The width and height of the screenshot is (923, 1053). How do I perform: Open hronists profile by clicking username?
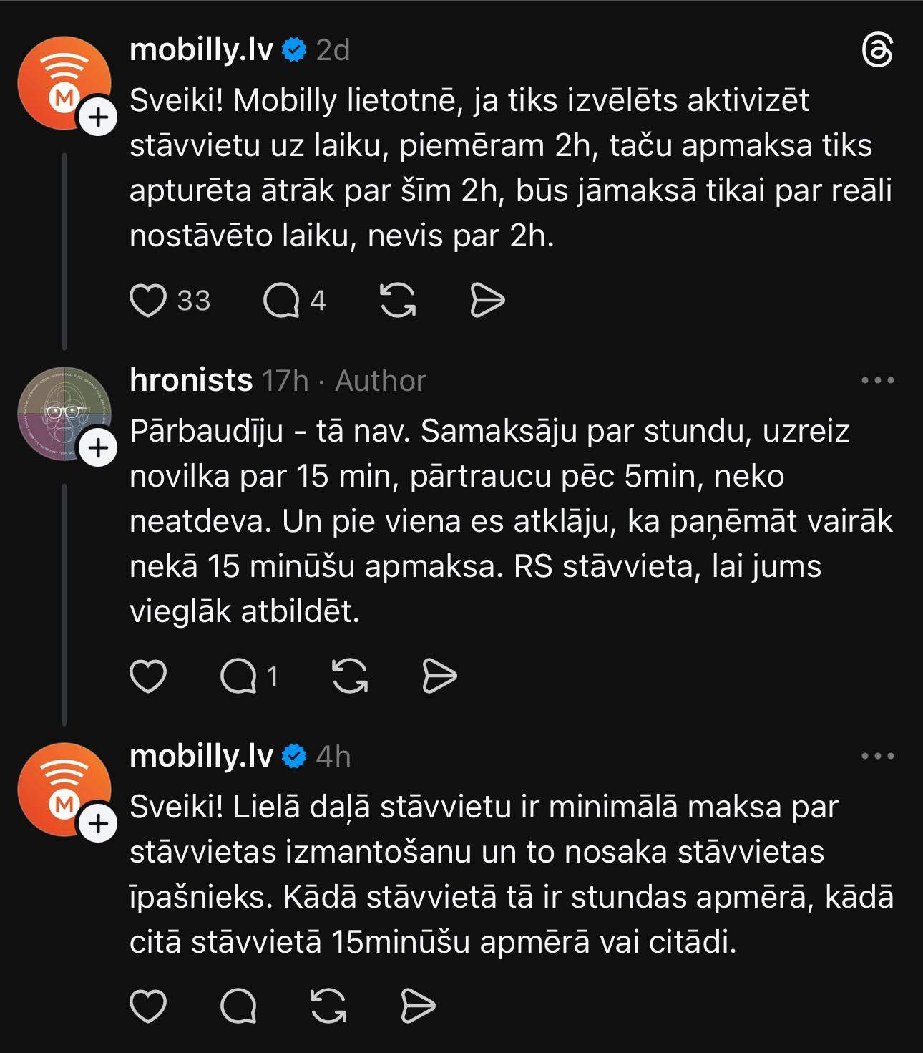(x=191, y=379)
